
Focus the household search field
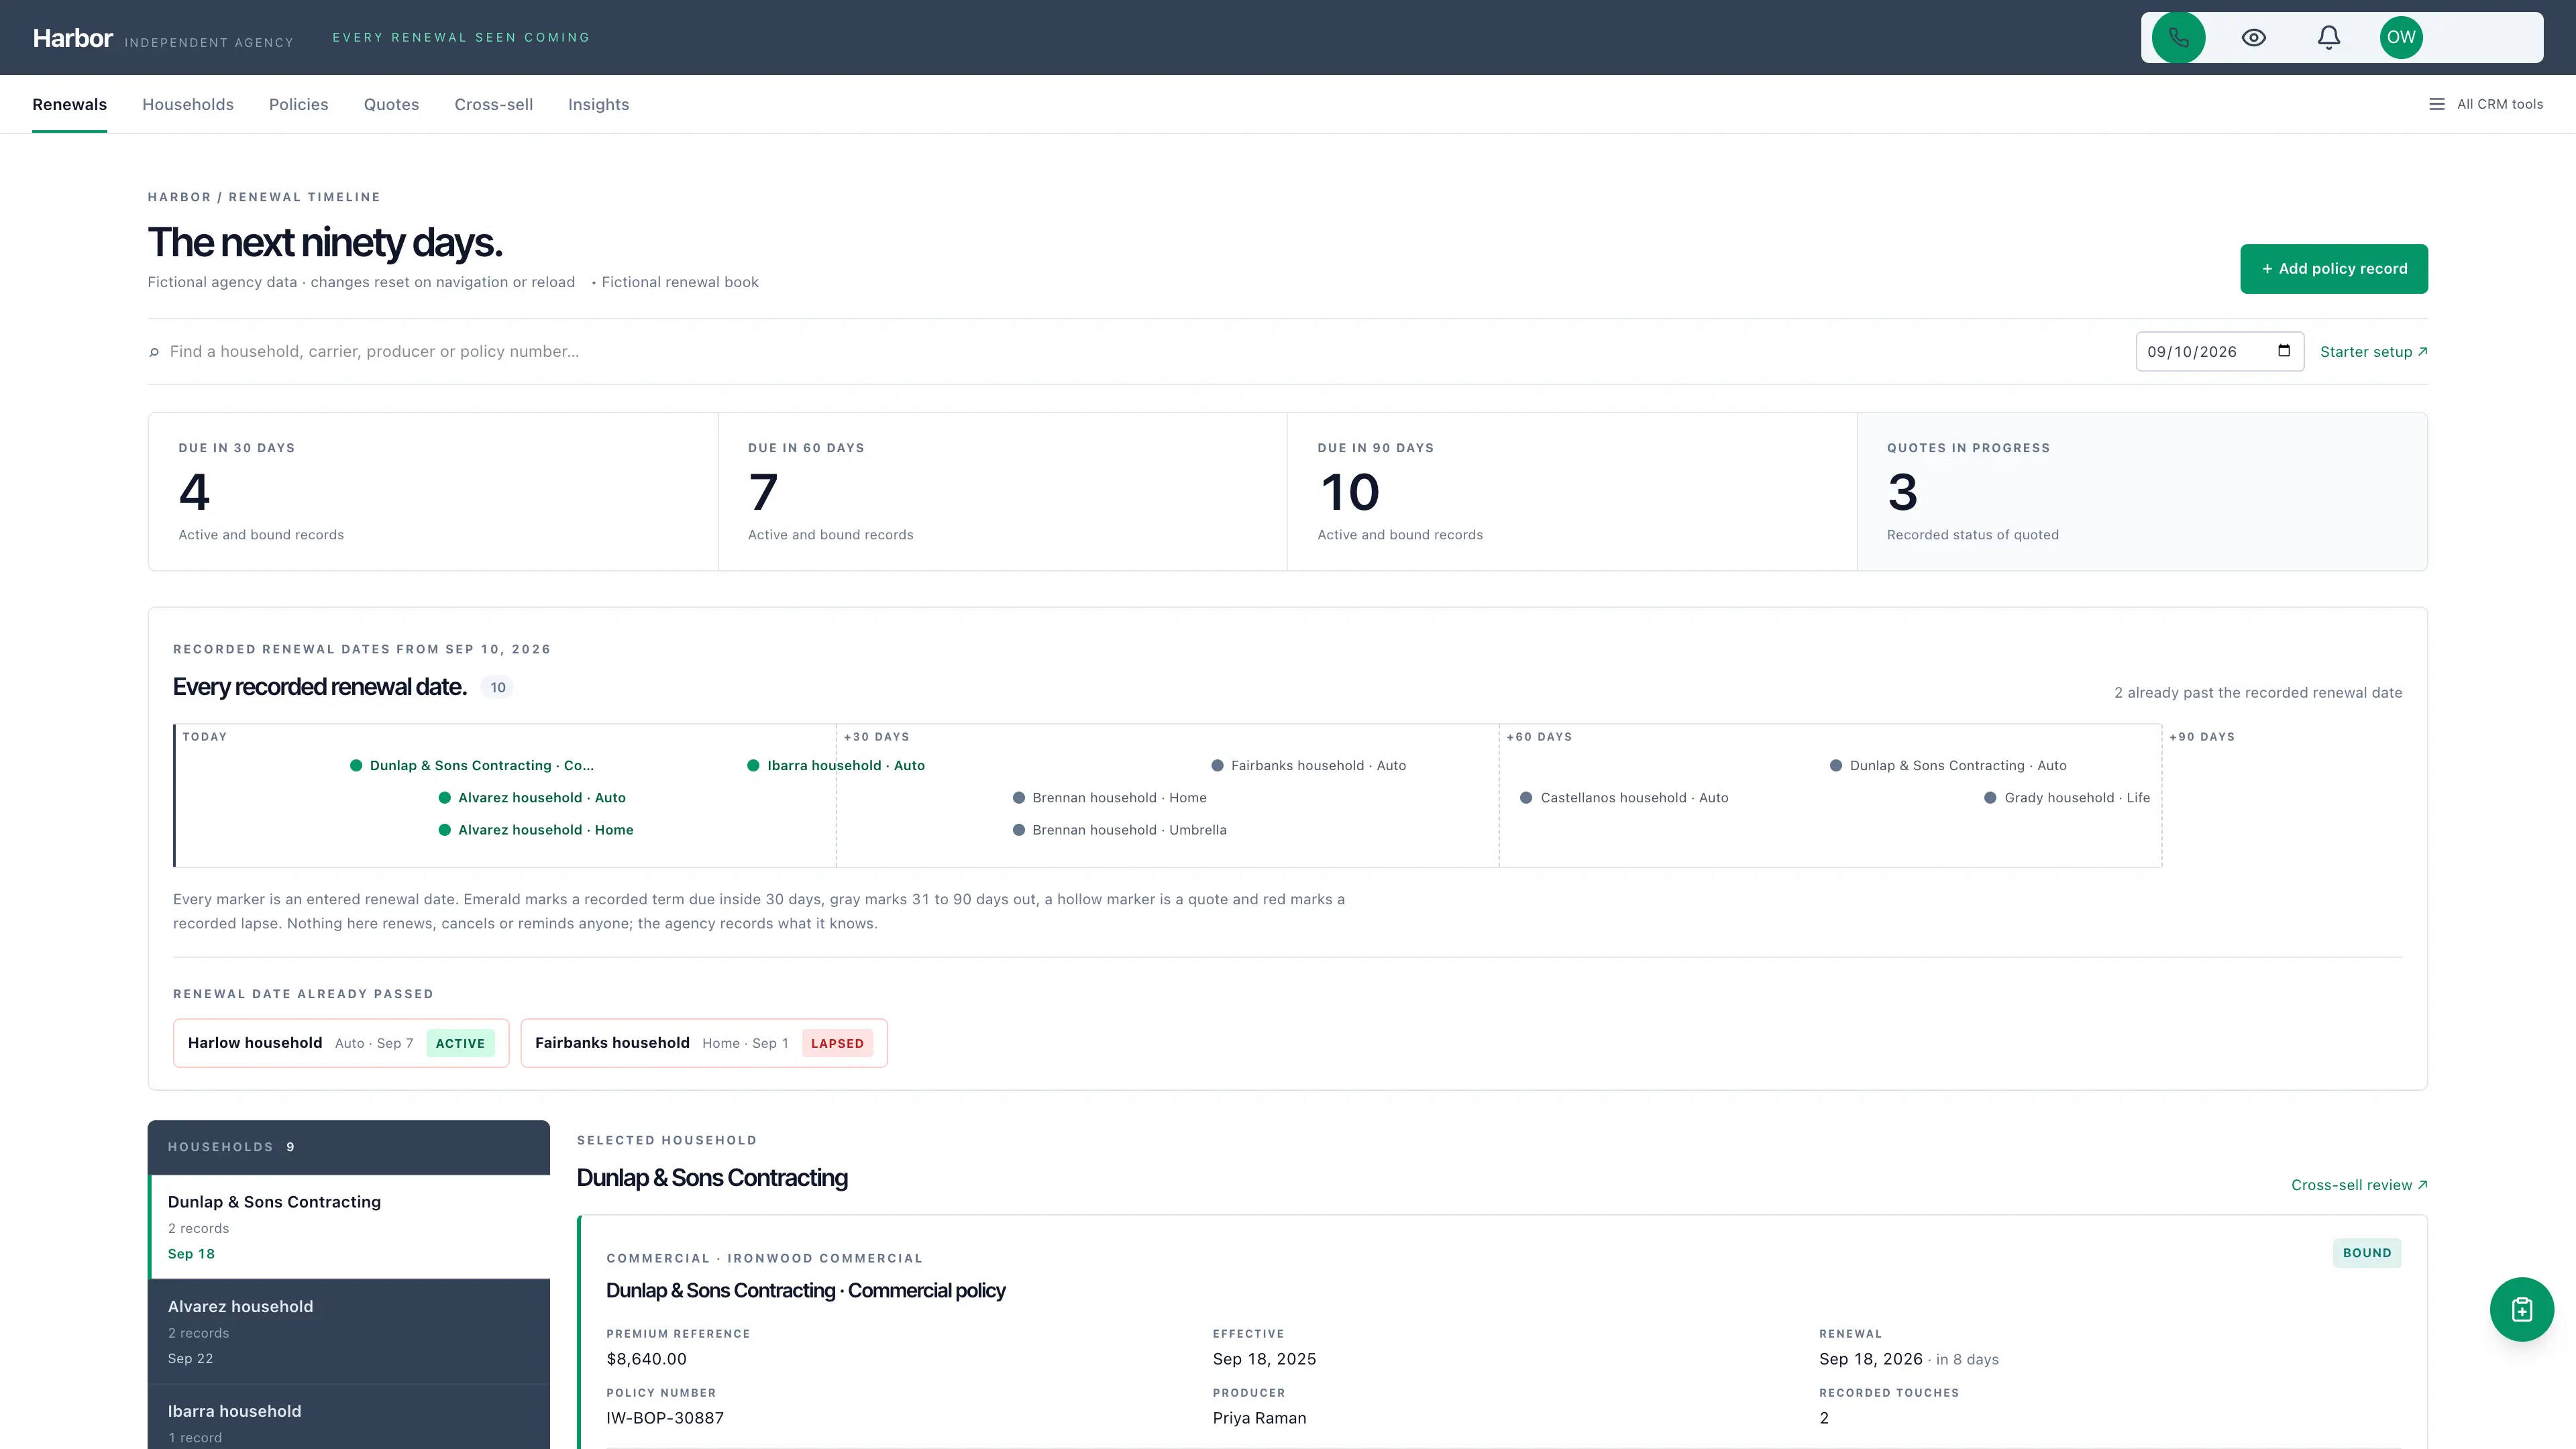1140,352
